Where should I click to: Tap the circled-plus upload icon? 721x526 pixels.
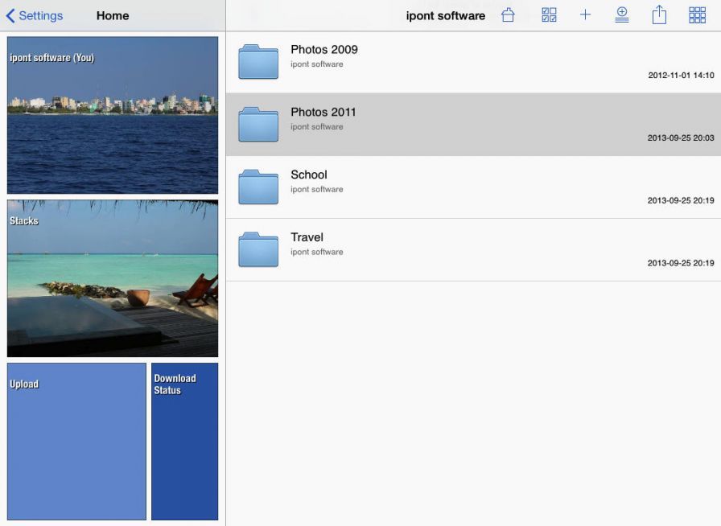[622, 15]
